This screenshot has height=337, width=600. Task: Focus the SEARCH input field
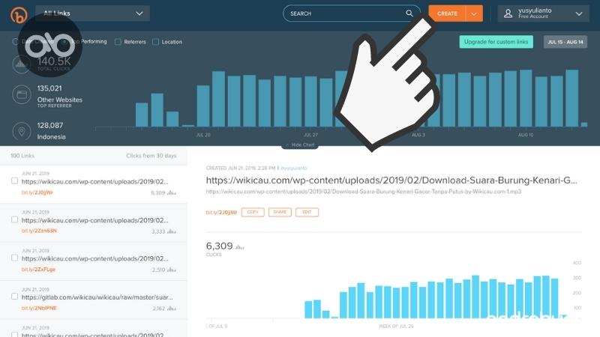point(351,13)
